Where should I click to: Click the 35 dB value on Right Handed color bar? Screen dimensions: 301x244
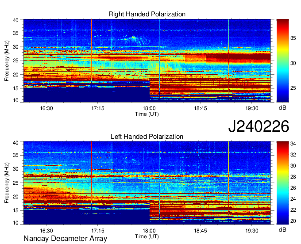pos(293,38)
